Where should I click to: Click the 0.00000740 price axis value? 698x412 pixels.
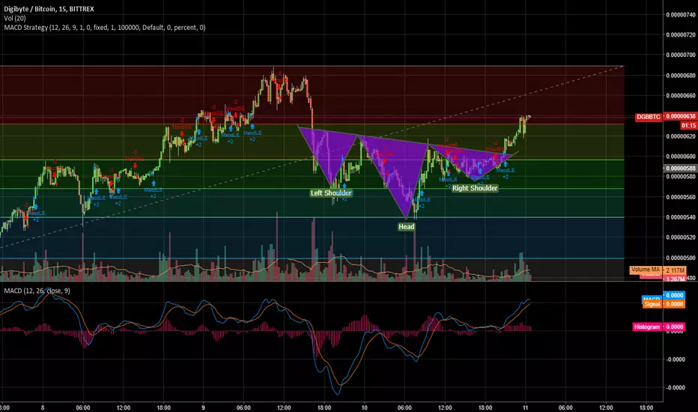(681, 15)
